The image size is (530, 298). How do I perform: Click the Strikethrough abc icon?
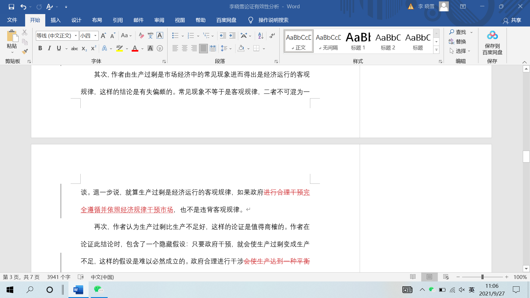coord(74,49)
